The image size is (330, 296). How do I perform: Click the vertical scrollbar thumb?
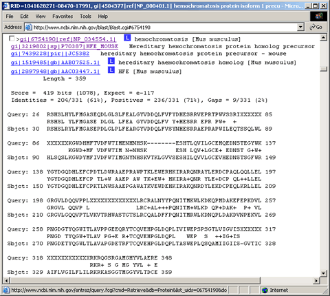click(324, 69)
